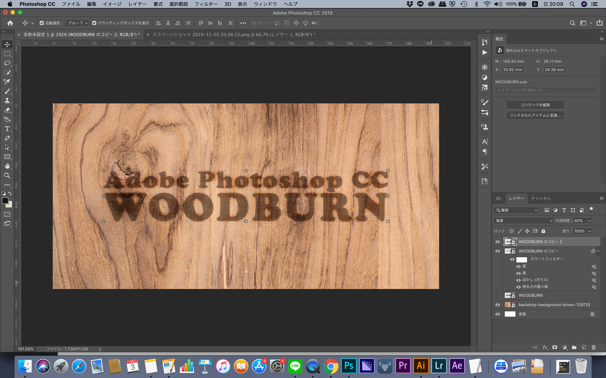Hide the WOODBURN のコピー layer
The width and height of the screenshot is (606, 378).
click(x=498, y=251)
